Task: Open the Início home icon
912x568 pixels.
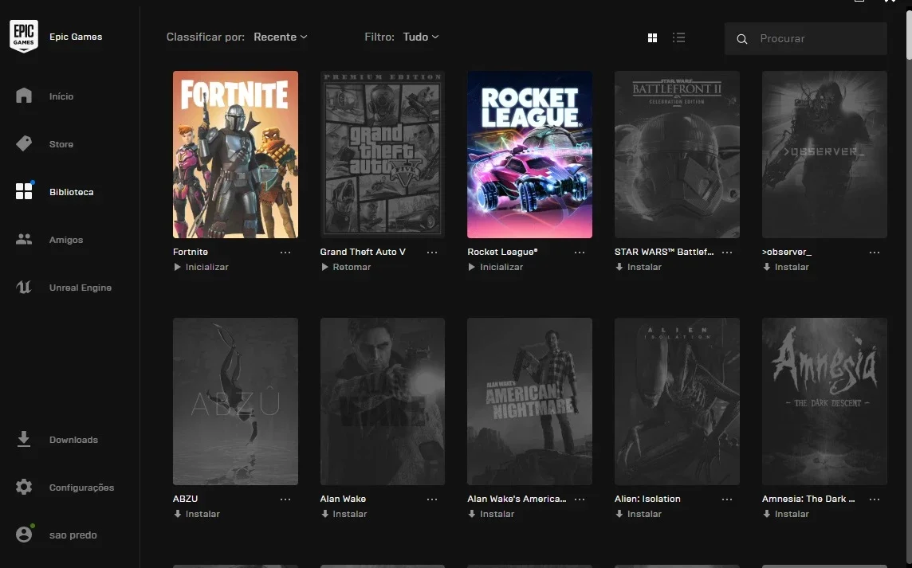Action: click(24, 96)
